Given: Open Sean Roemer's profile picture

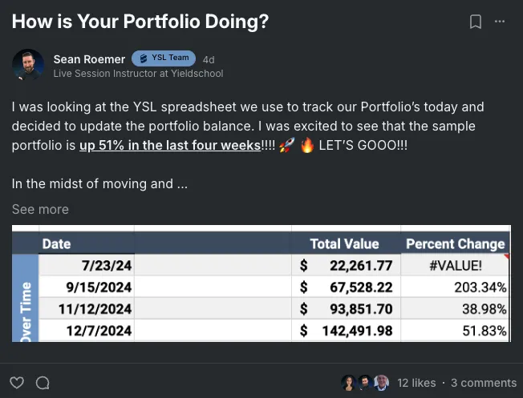Looking at the screenshot, I should click(x=28, y=65).
